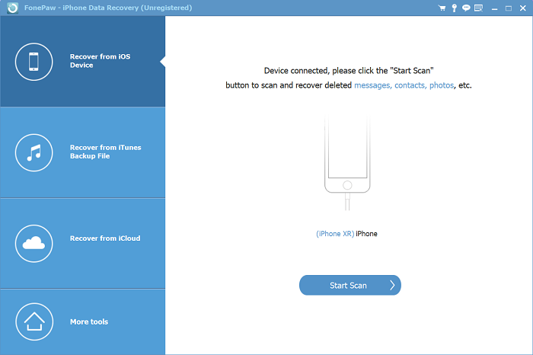Click the arrow chevron on Start Scan

coord(392,285)
